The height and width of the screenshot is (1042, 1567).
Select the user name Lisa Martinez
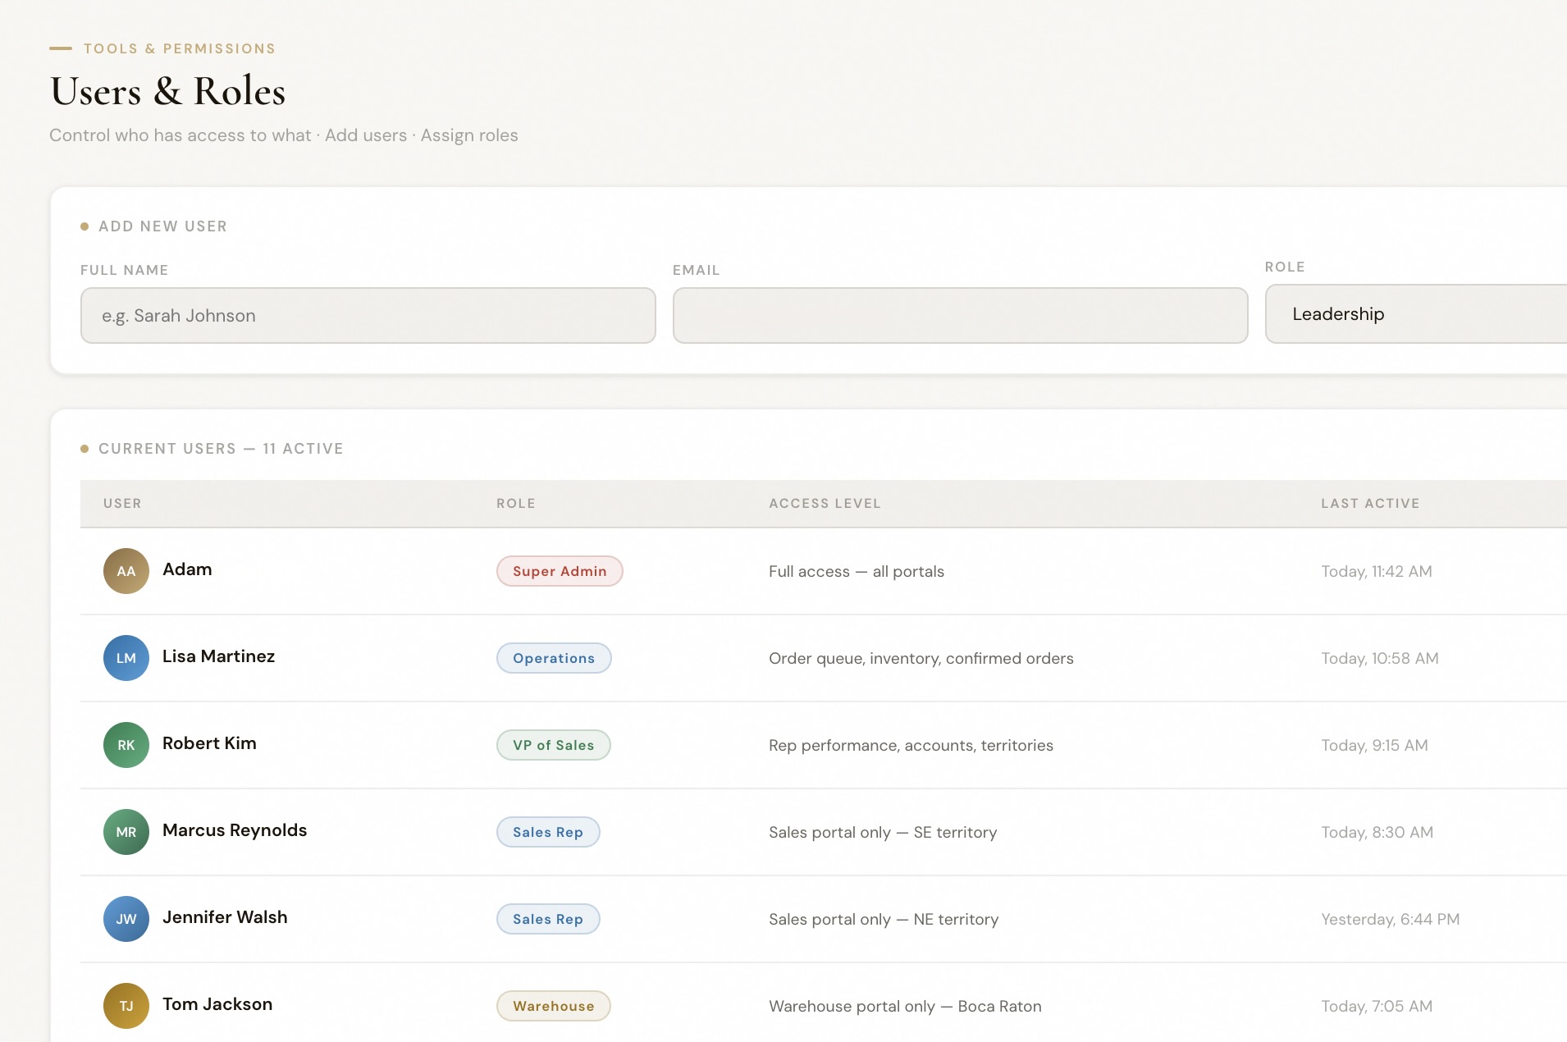[219, 656]
